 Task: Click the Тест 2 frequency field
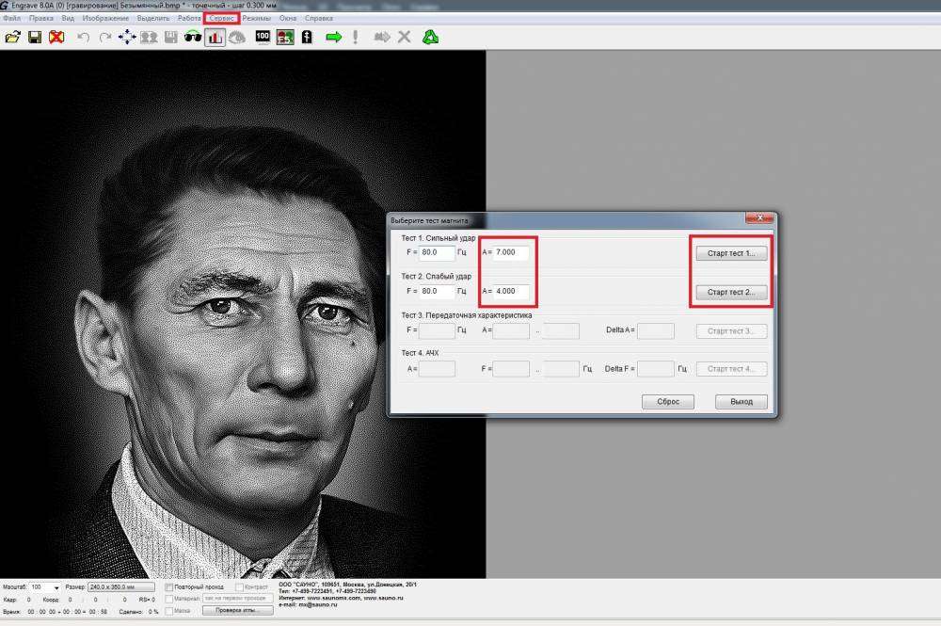(437, 292)
